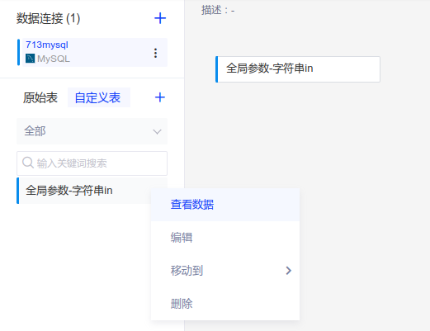Click the 数据连接 (1) header
The height and width of the screenshot is (331, 430).
(48, 19)
